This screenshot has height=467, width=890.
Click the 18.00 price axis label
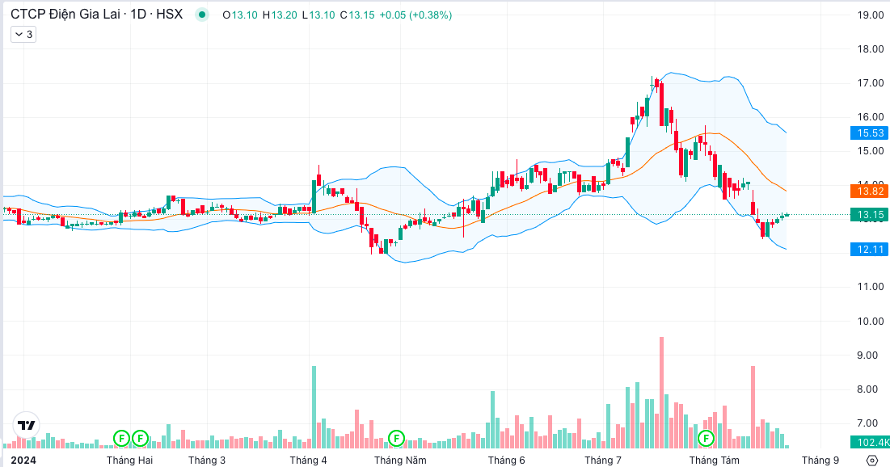click(x=870, y=49)
